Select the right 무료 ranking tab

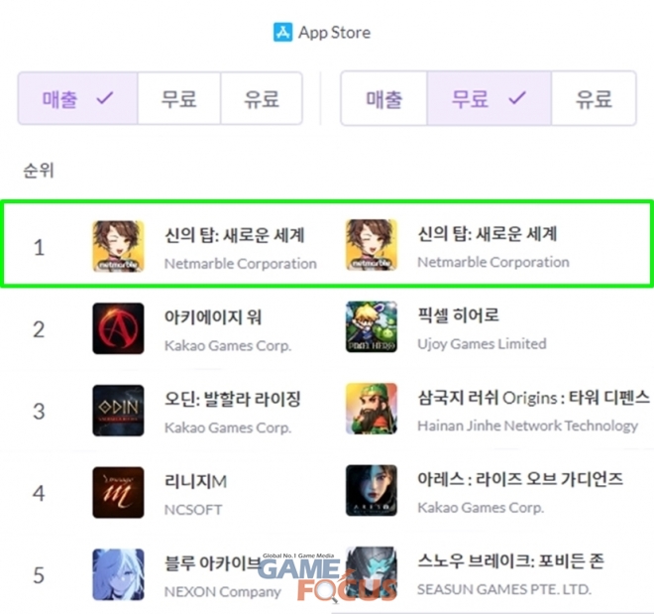click(x=490, y=98)
